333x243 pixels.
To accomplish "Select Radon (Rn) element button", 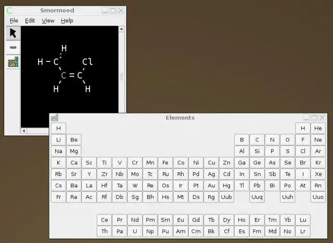I will pyautogui.click(x=318, y=186).
